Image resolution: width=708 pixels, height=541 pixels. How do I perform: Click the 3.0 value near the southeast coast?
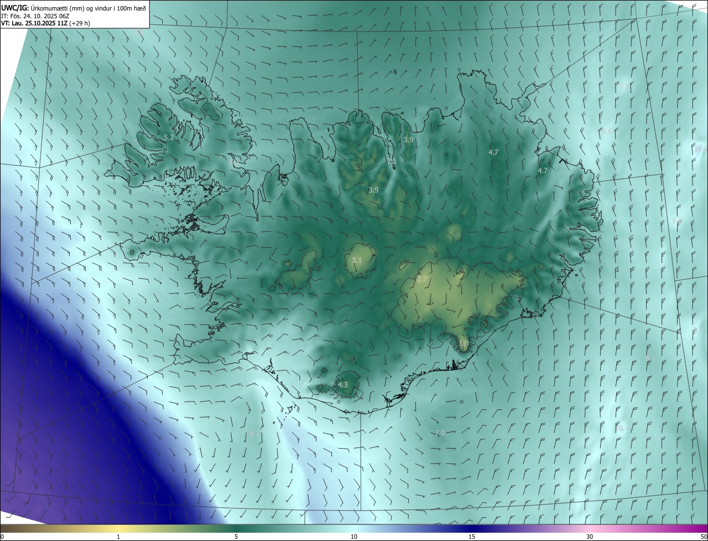pos(464,344)
